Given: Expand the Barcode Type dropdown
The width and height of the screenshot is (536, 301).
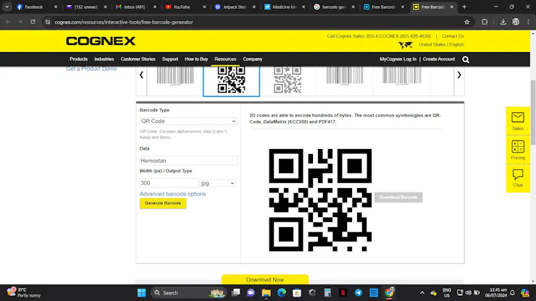Looking at the screenshot, I should 188,122.
